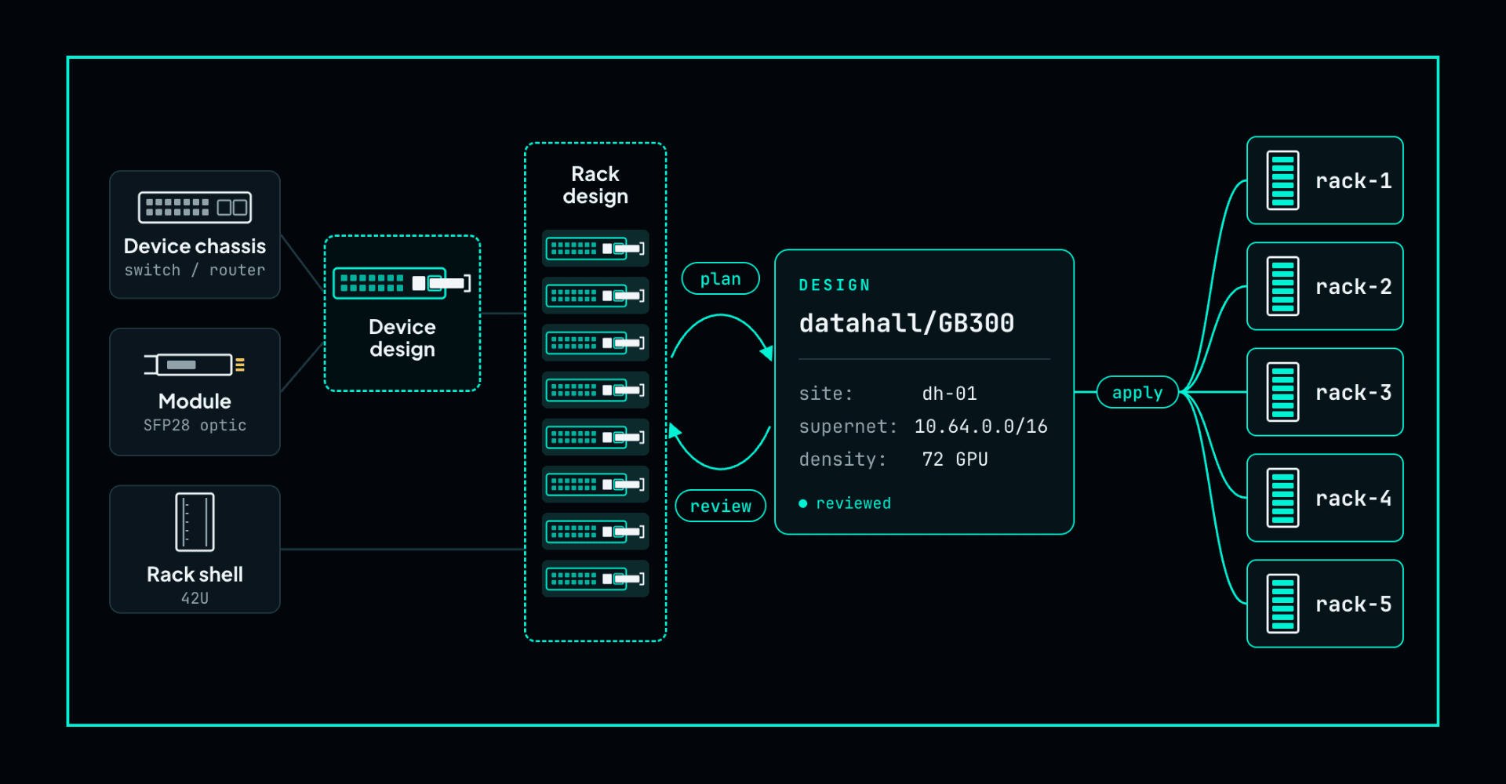Screen dimensions: 1506x784
Task: Click the DESIGN header label
Action: coord(835,285)
